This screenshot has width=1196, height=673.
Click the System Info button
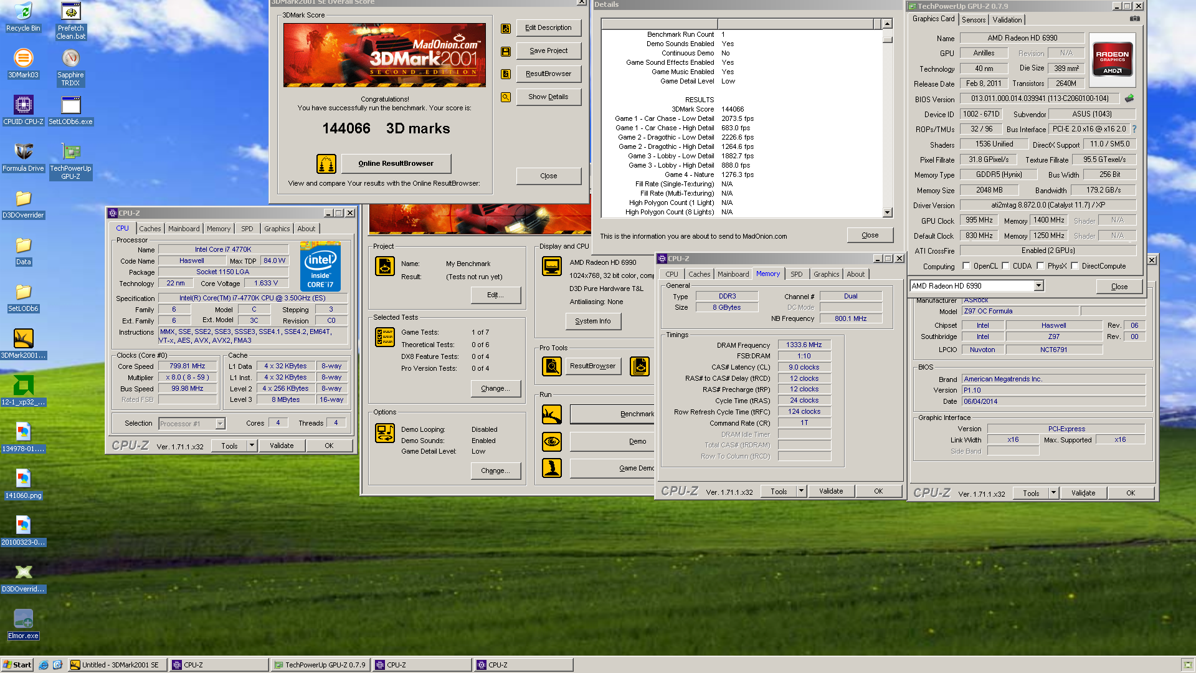coord(593,322)
